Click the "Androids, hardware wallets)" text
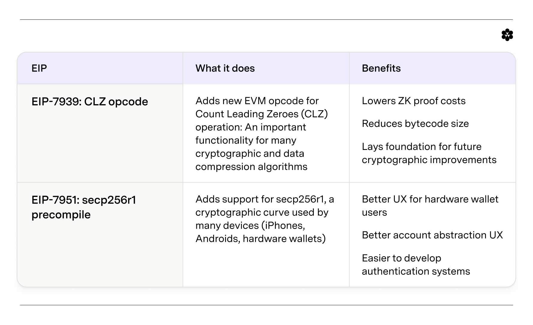The width and height of the screenshot is (533, 325). [x=260, y=239]
